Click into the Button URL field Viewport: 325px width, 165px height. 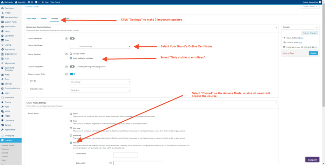tap(138, 163)
